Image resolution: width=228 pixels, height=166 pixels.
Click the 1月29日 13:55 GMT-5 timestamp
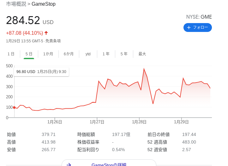click(25, 41)
